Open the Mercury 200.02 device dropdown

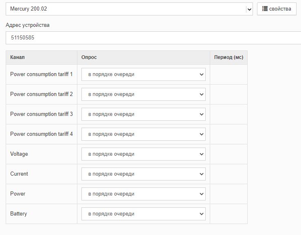tap(129, 9)
